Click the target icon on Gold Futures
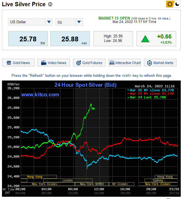The width and height of the screenshot is (185, 199). [x=79, y=63]
